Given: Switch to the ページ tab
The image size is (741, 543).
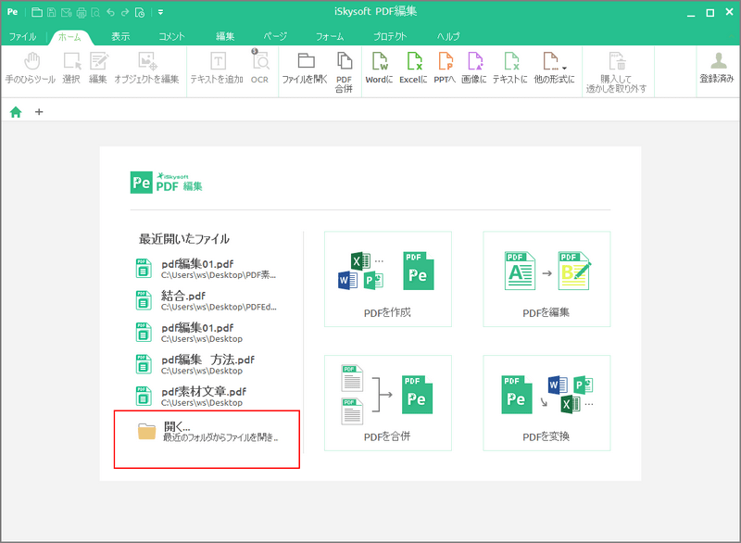Looking at the screenshot, I should coord(275,36).
